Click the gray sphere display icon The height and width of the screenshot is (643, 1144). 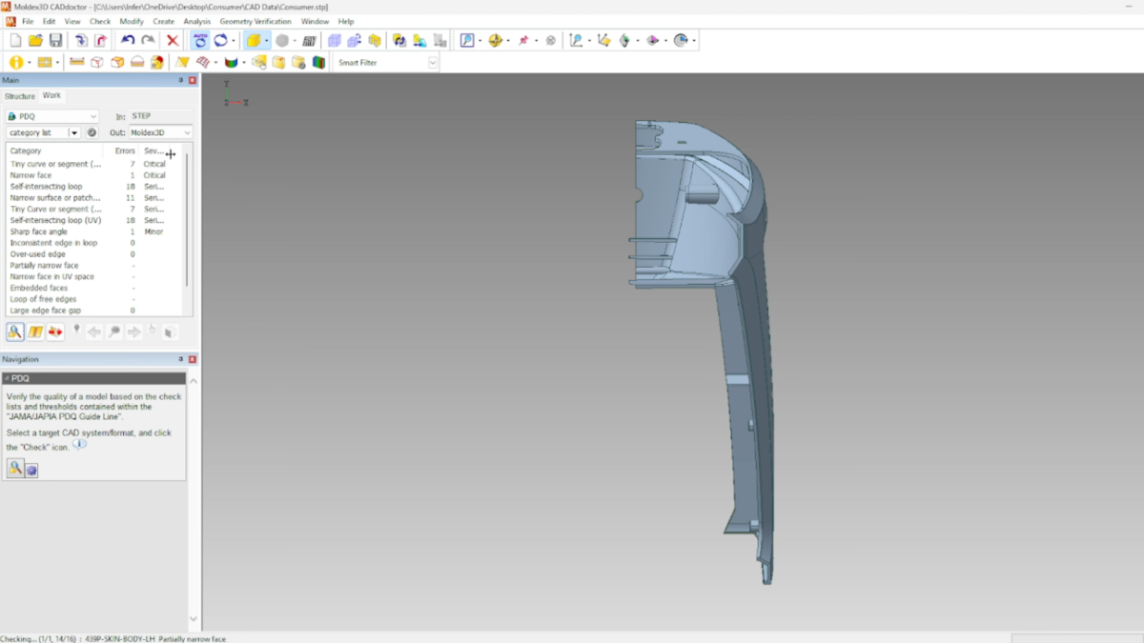[282, 40]
